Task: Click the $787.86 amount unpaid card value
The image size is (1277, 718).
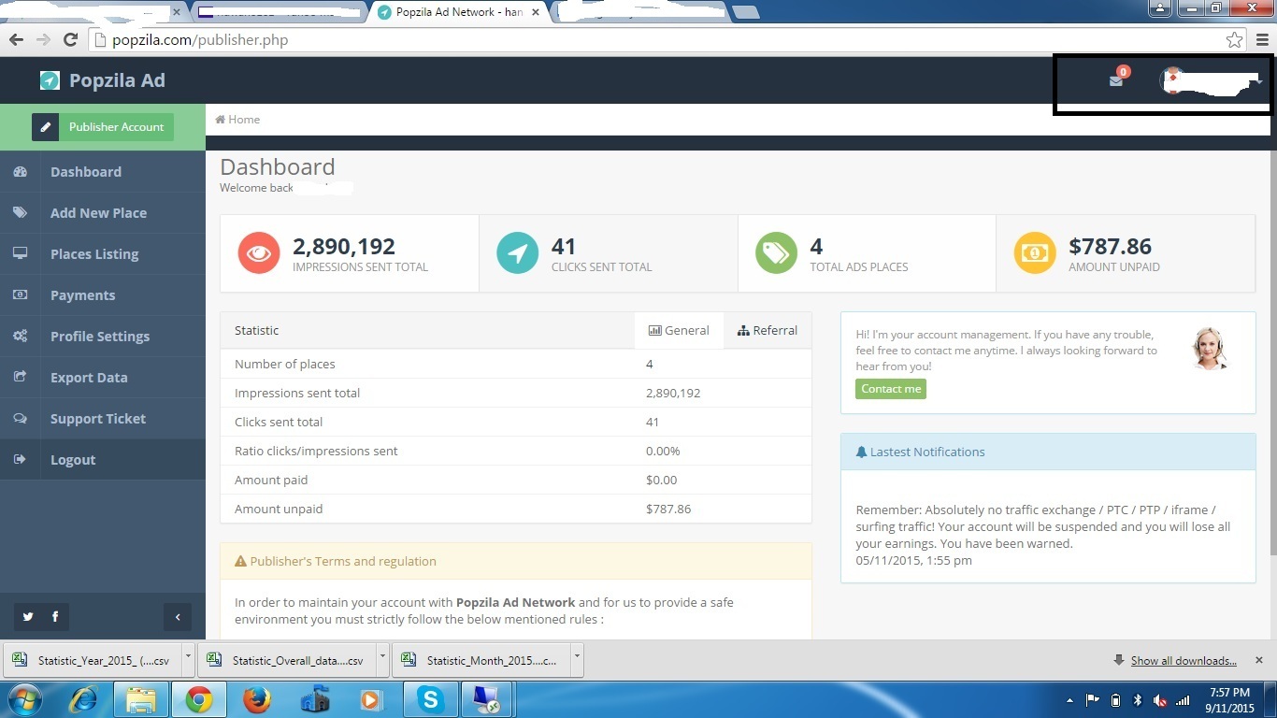Action: tap(1111, 247)
